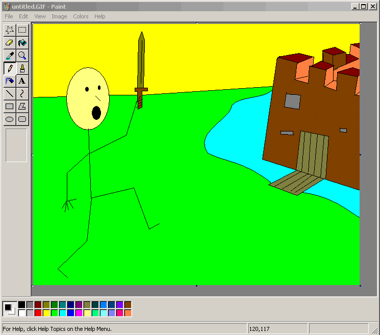This screenshot has height=335, width=380.
Task: Choose the pale yellow swatch
Action: pos(87,313)
